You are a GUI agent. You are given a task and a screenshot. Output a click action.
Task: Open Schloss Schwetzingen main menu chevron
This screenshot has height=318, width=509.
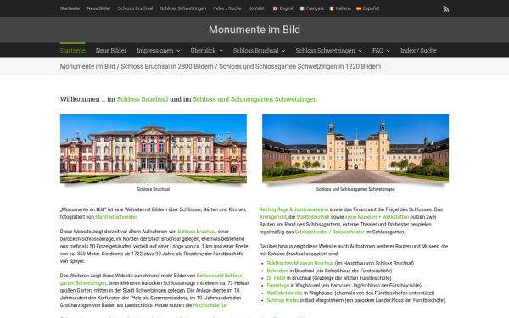click(360, 51)
